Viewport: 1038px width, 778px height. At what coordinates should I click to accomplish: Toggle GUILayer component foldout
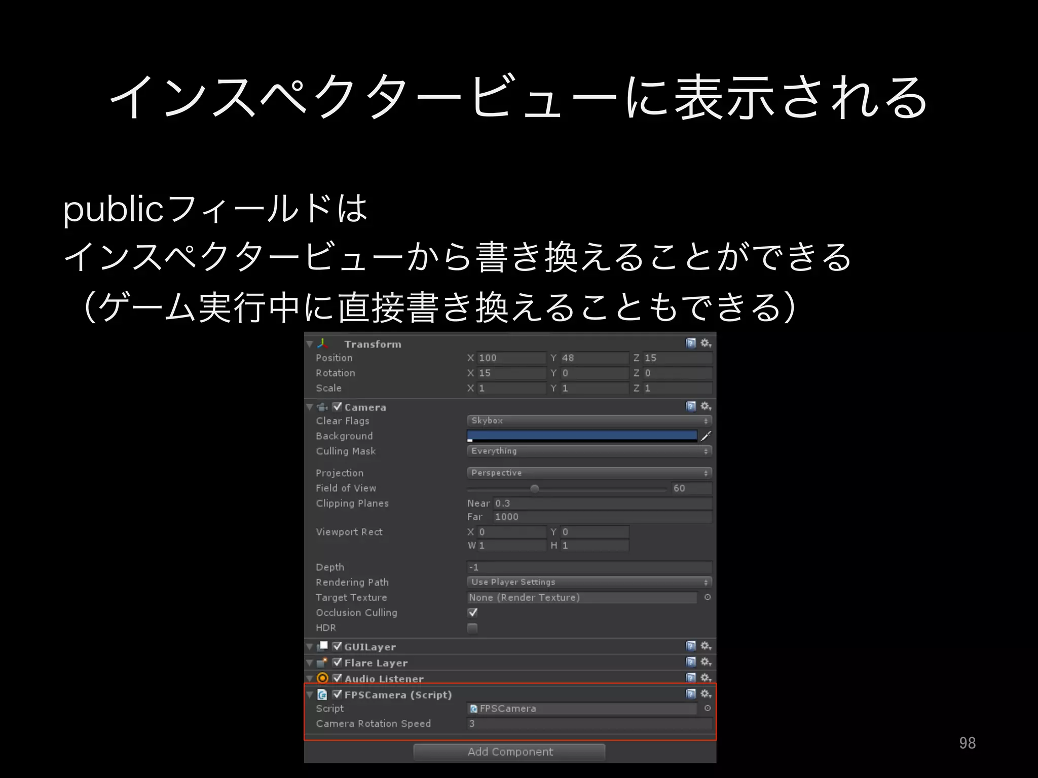pyautogui.click(x=310, y=647)
